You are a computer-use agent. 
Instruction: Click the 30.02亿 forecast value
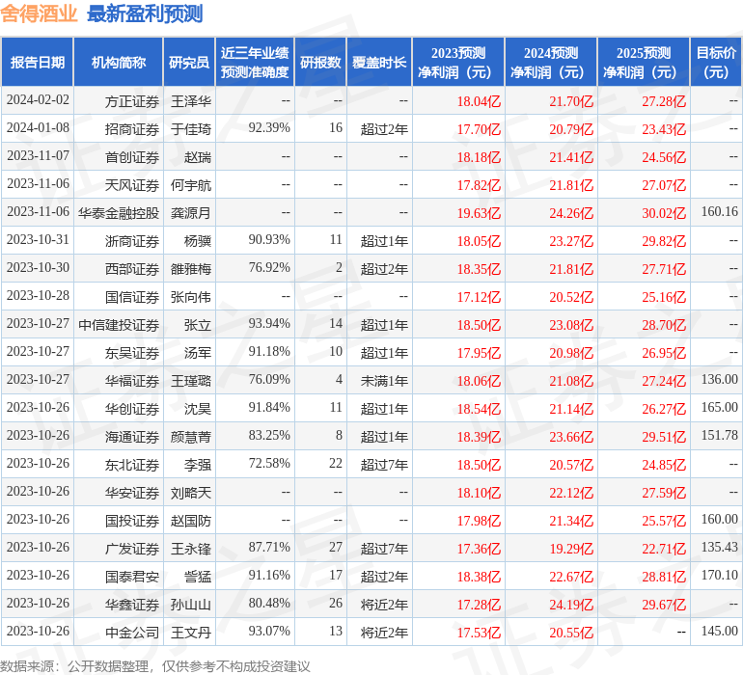click(x=664, y=213)
